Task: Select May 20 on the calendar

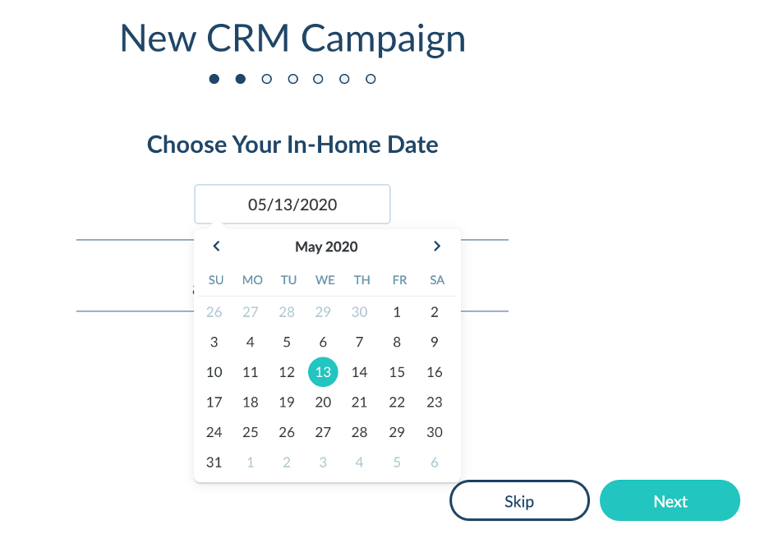Action: point(323,402)
